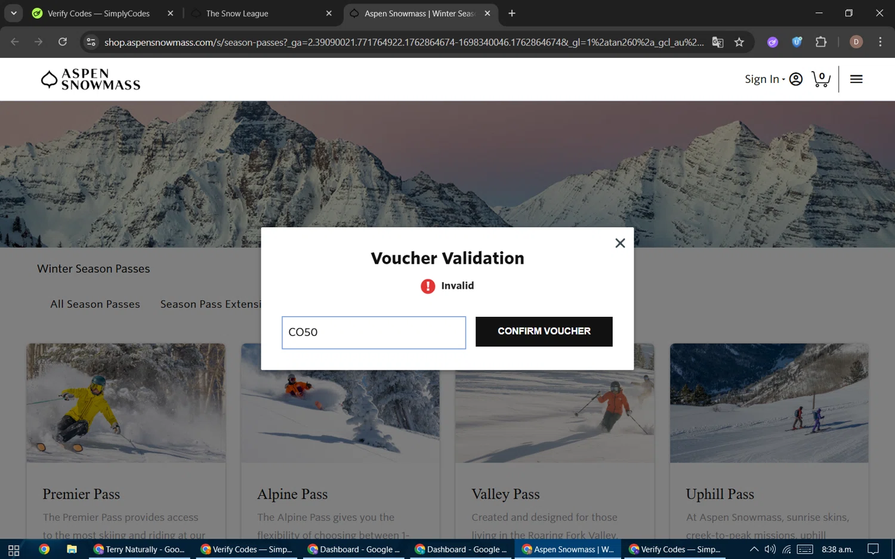Click the address bar URL
Image resolution: width=895 pixels, height=559 pixels.
(404, 42)
